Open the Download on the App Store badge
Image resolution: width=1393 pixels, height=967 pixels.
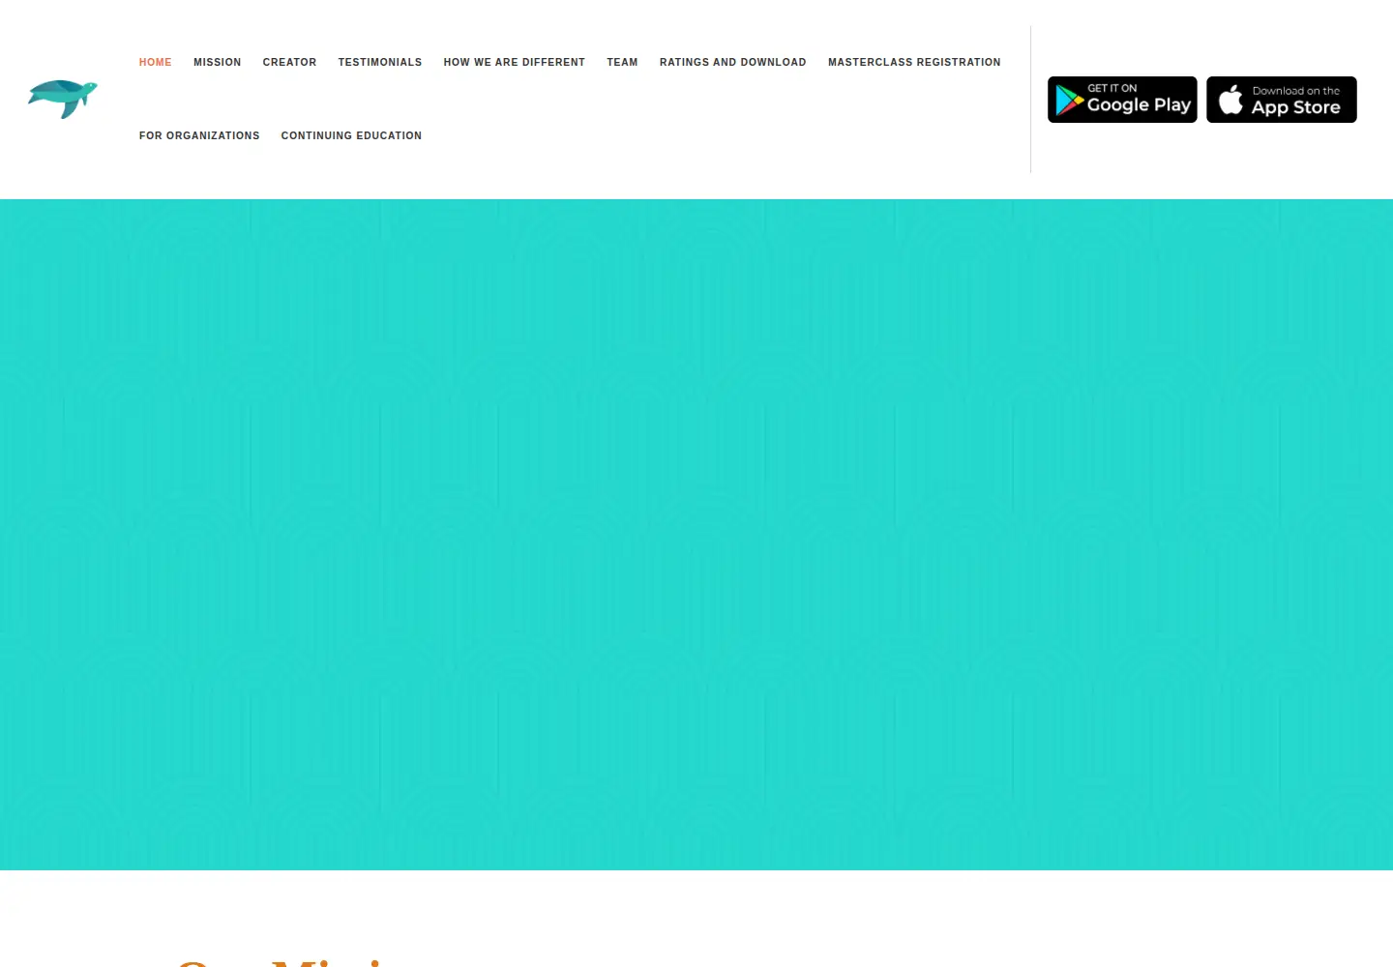(x=1282, y=100)
